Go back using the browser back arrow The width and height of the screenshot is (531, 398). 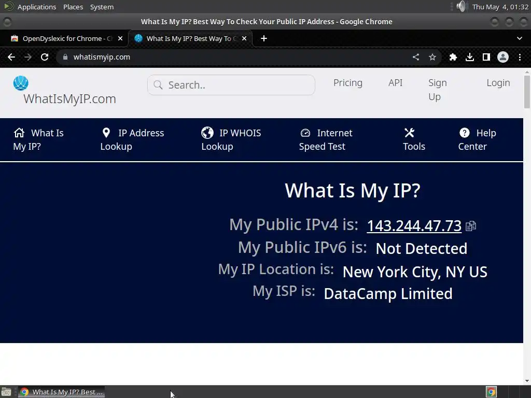coord(11,57)
